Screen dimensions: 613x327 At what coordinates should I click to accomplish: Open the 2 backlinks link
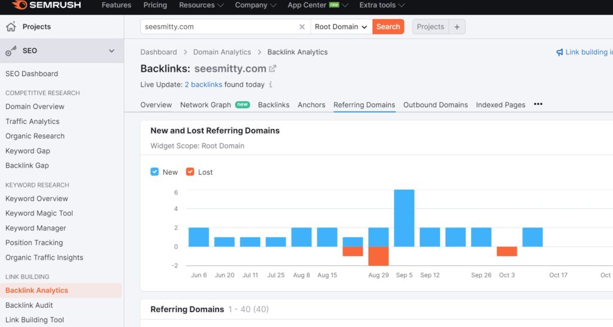coord(204,84)
